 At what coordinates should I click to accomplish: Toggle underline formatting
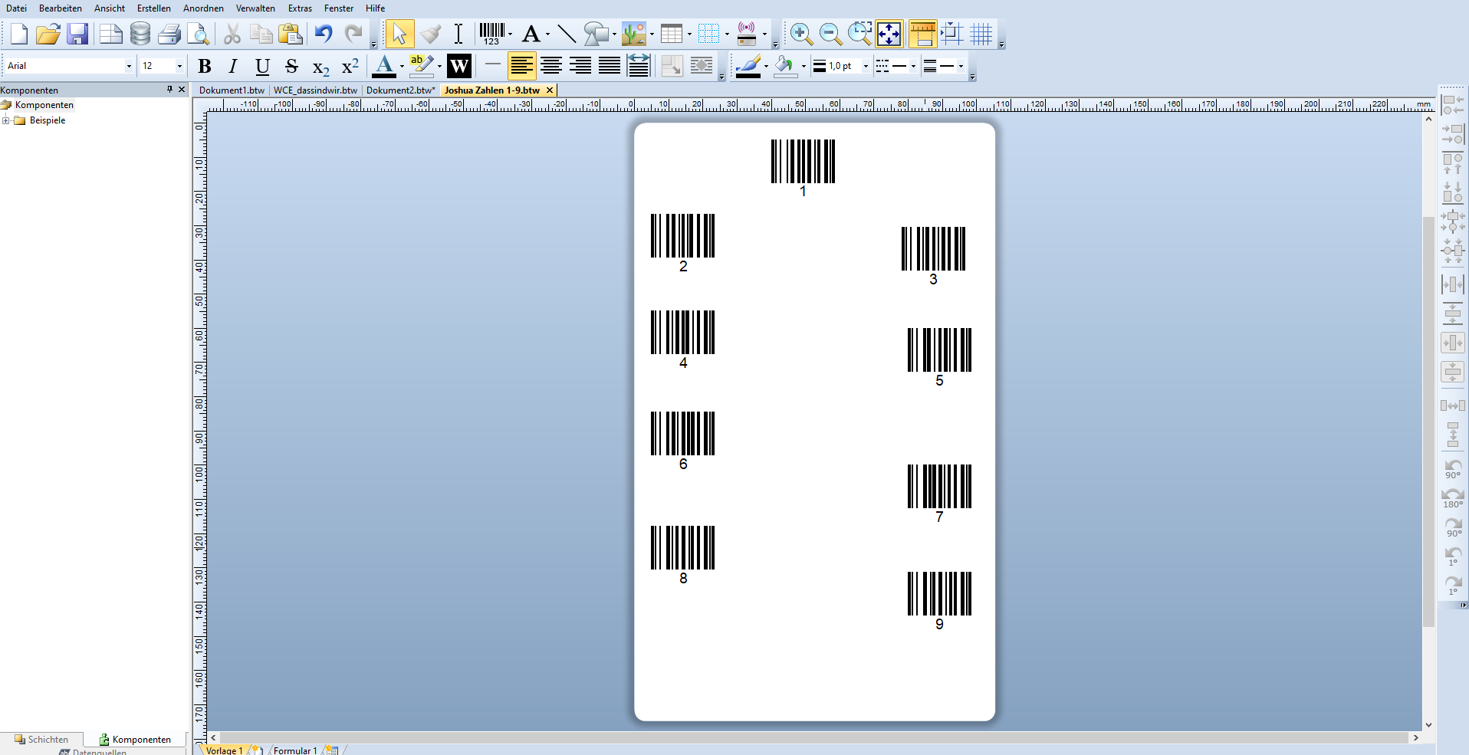262,67
